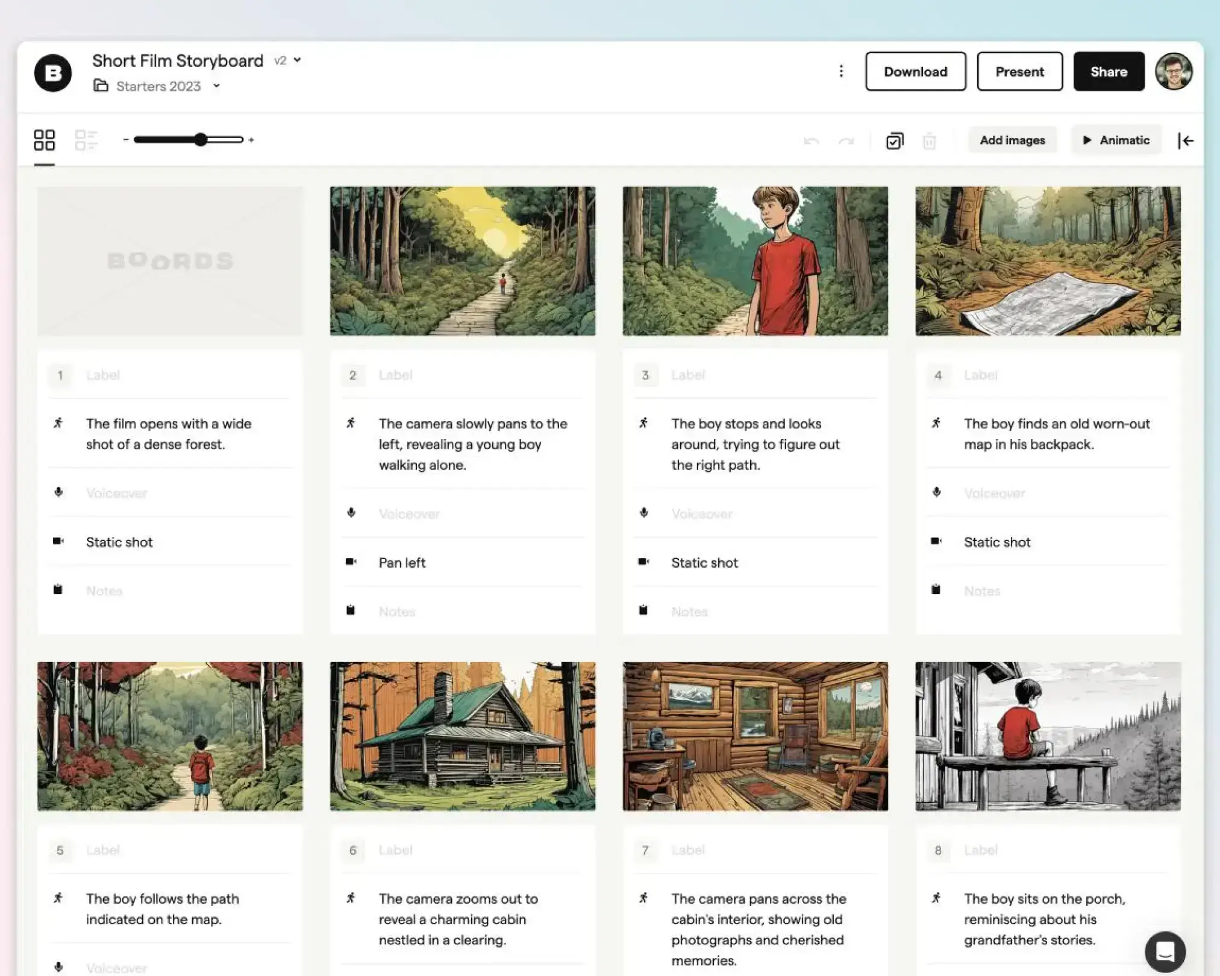The image size is (1220, 976).
Task: Click the microphone icon in frame 4
Action: tap(937, 492)
